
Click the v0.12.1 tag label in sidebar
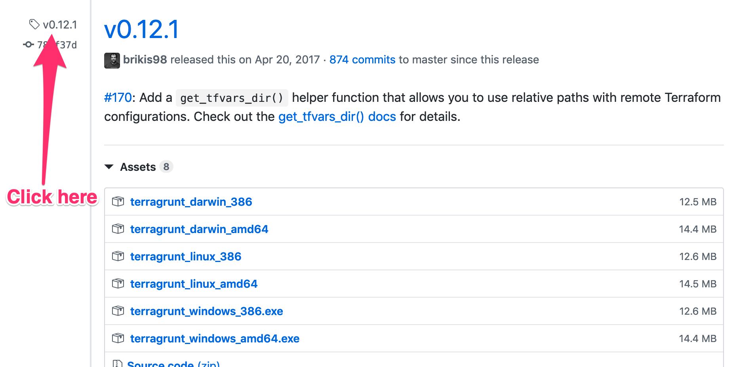[x=60, y=24]
